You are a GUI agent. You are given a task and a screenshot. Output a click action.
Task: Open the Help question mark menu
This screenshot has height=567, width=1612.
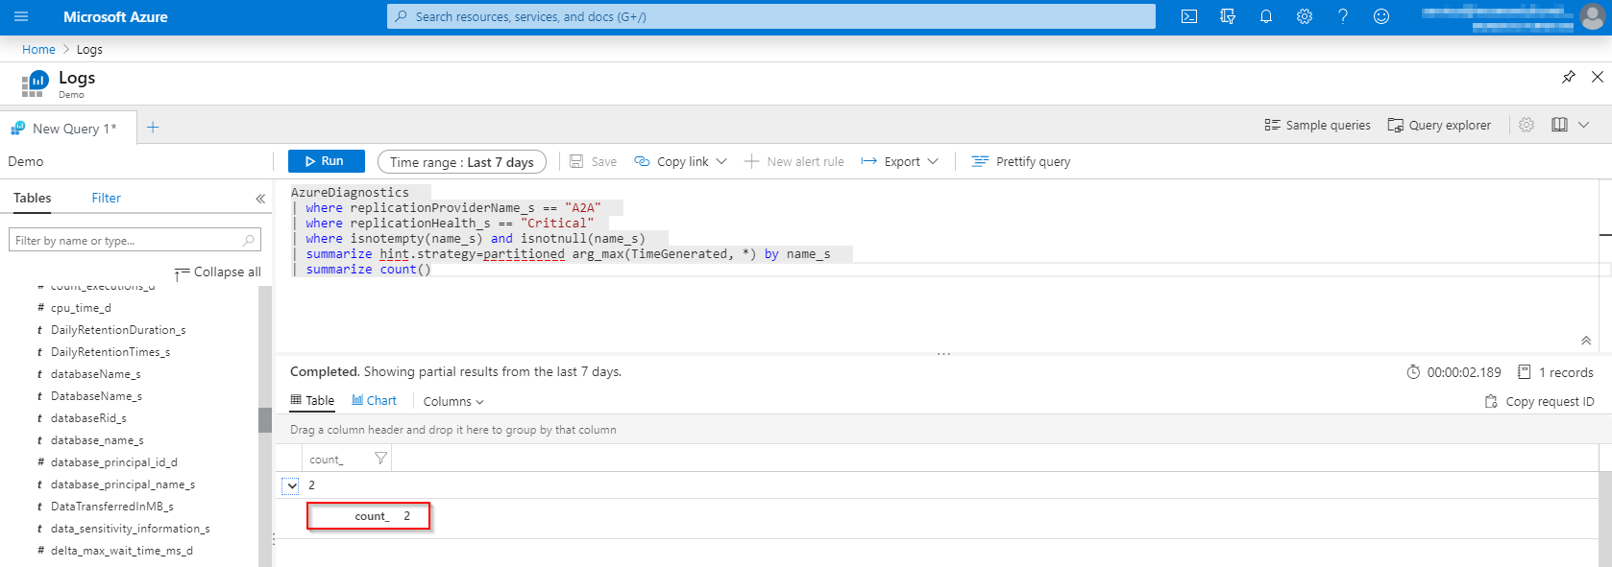tap(1343, 16)
